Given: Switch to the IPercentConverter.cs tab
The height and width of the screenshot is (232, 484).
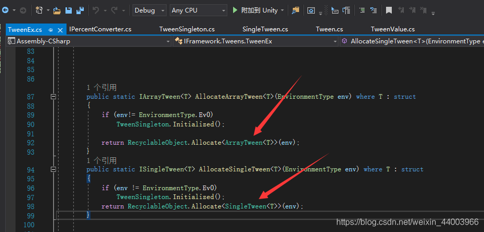Looking at the screenshot, I should [x=101, y=29].
